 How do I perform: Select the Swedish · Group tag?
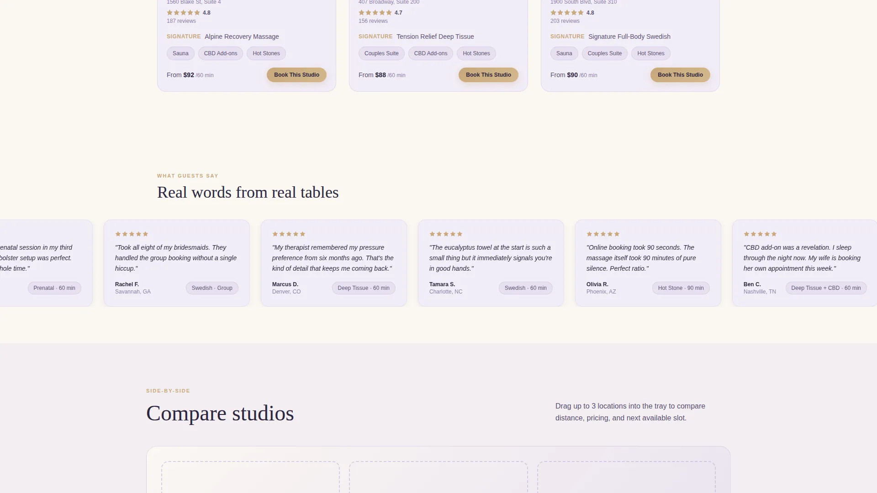[x=212, y=288]
